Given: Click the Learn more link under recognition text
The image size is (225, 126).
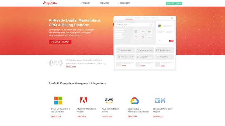Looking at the screenshot, I should point(71,66).
